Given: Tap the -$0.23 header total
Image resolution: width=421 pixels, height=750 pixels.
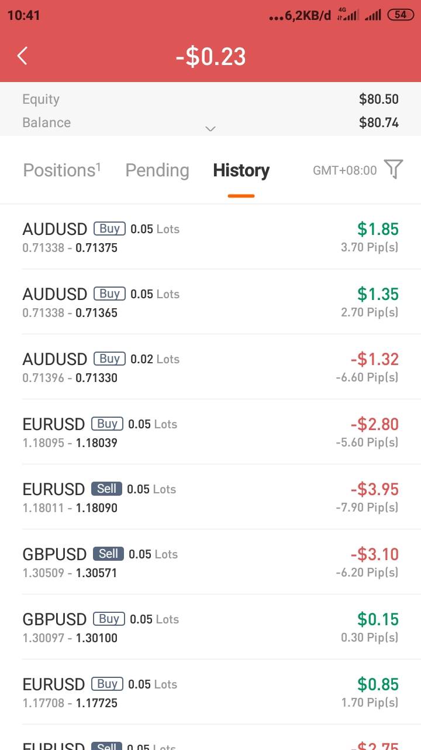Looking at the screenshot, I should point(210,57).
